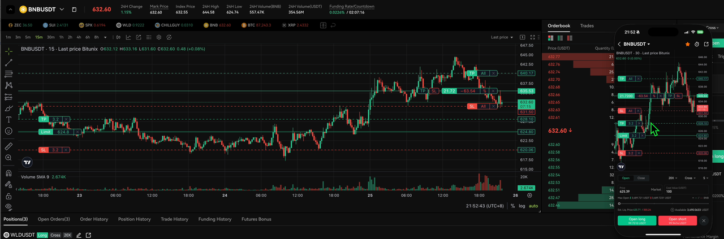The height and width of the screenshot is (239, 724).
Task: Open the Last price dropdown
Action: [x=502, y=37]
